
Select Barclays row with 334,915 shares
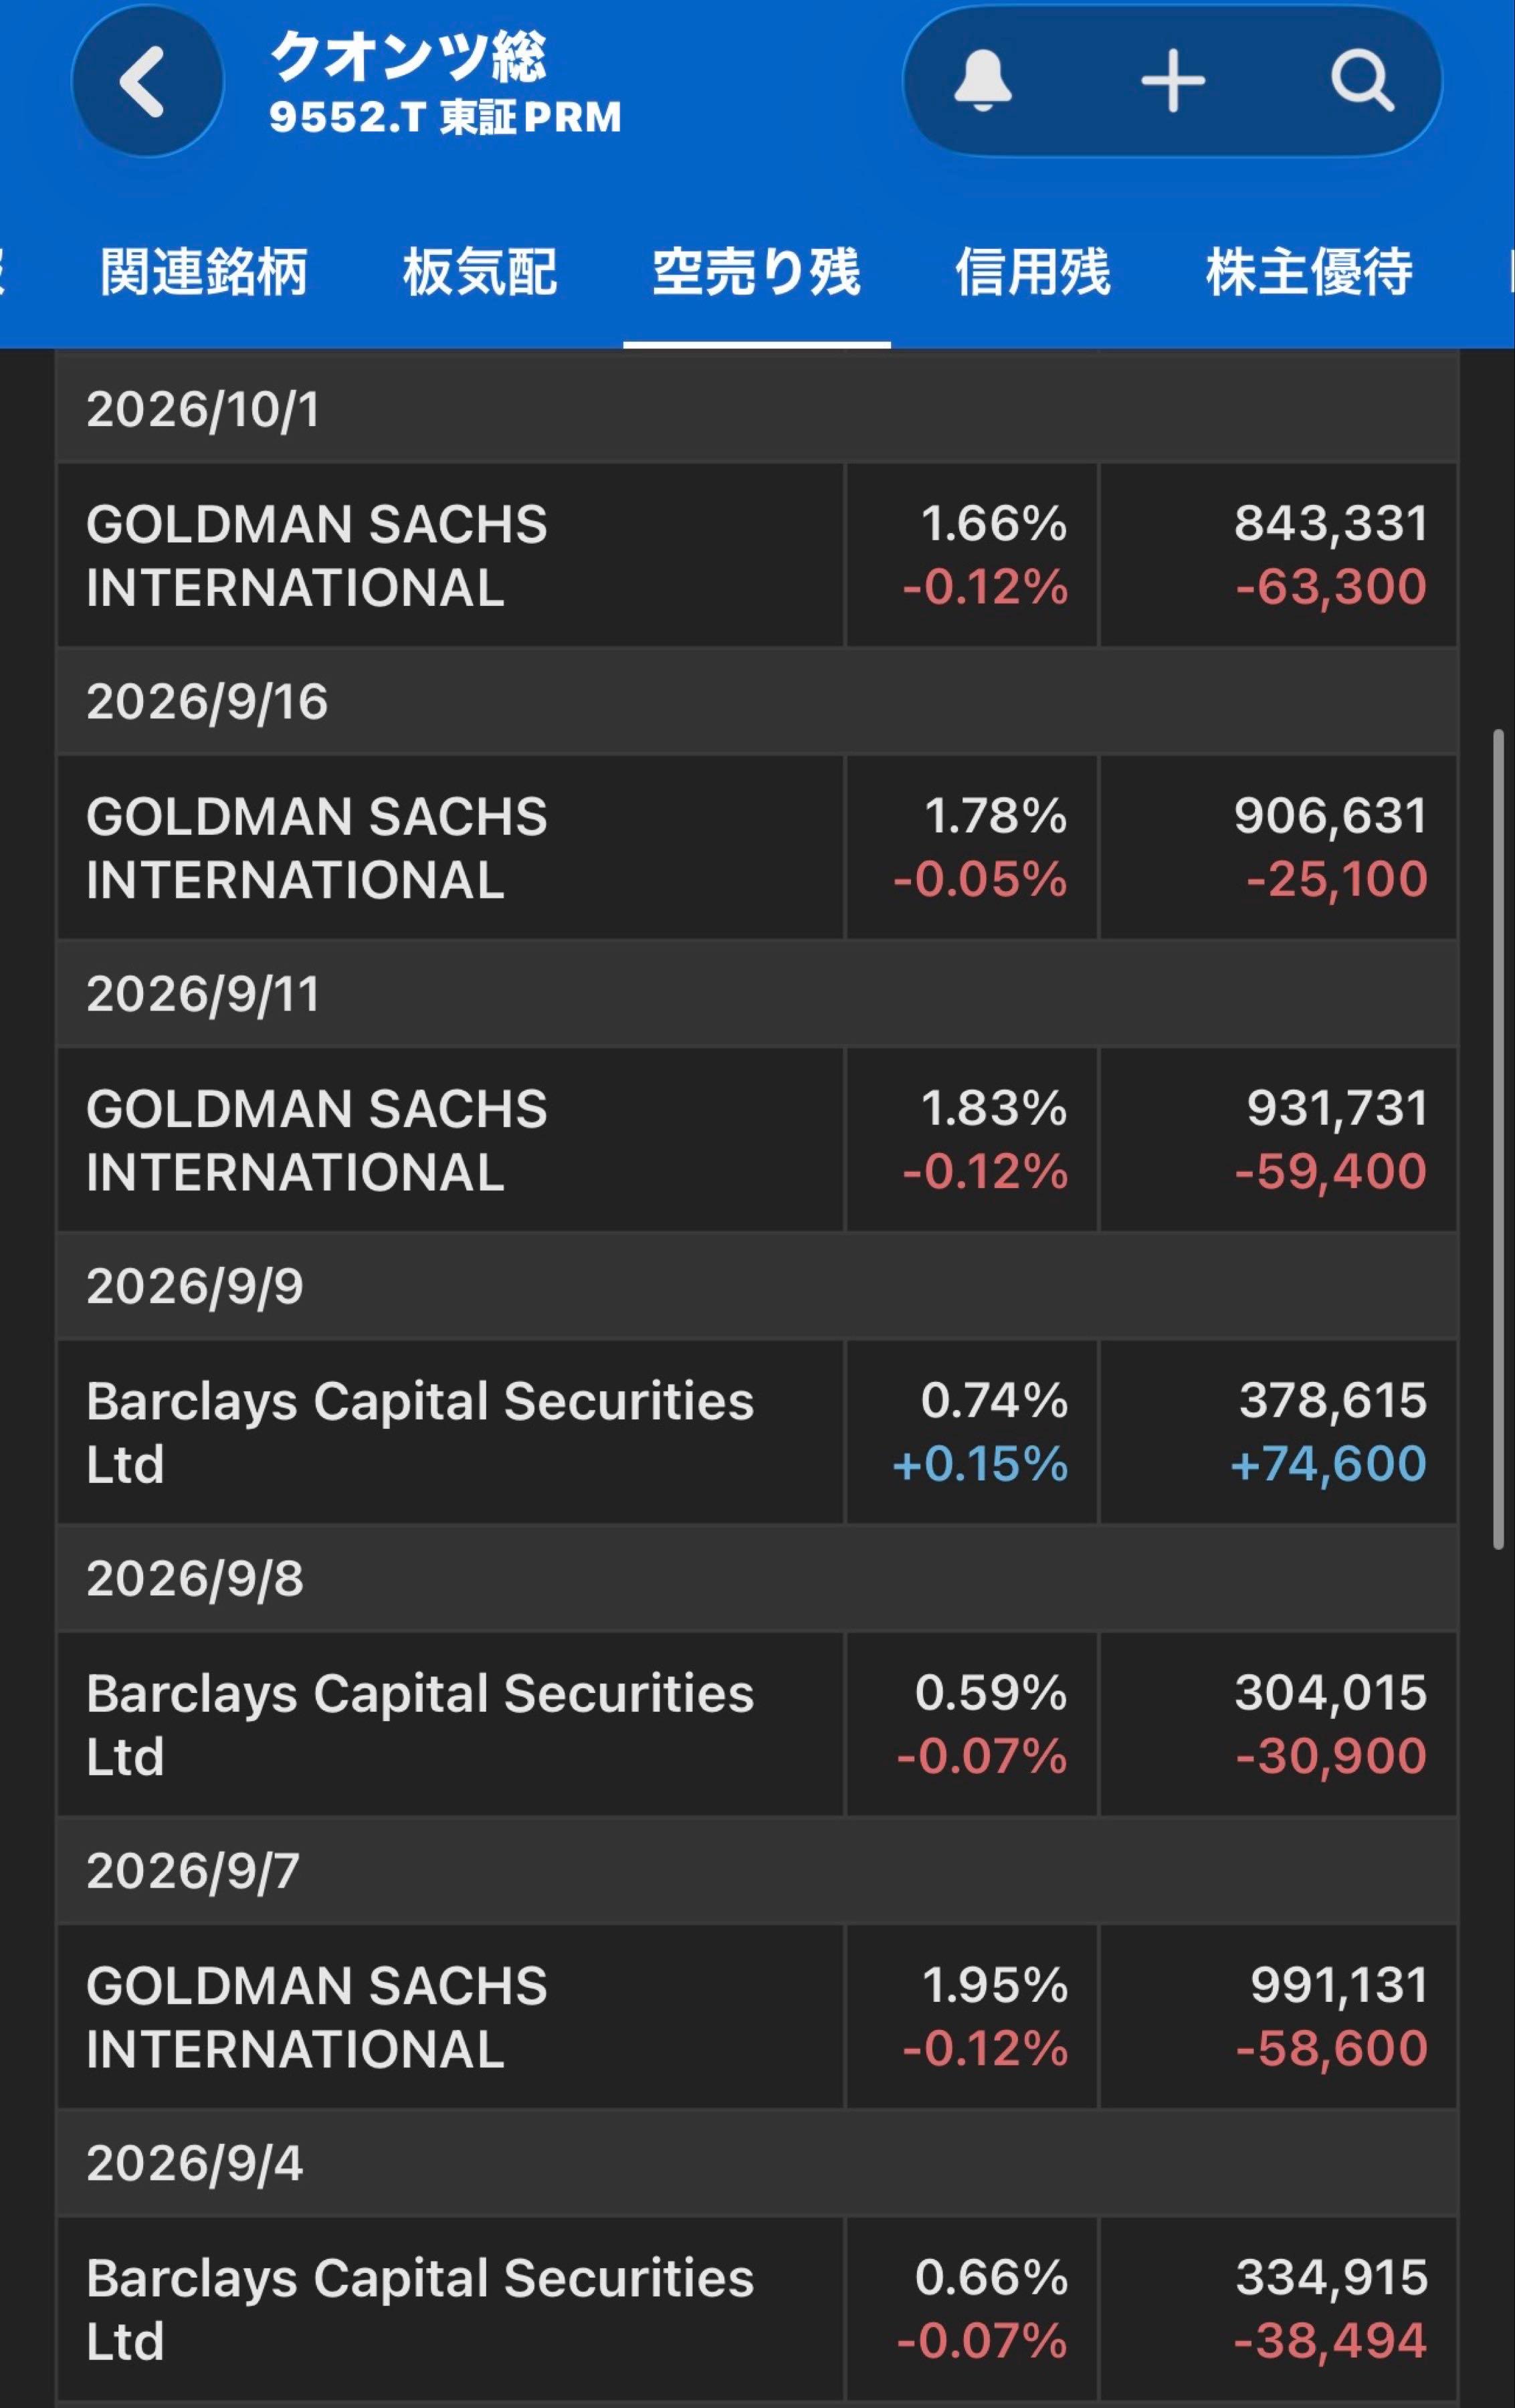pos(757,2309)
